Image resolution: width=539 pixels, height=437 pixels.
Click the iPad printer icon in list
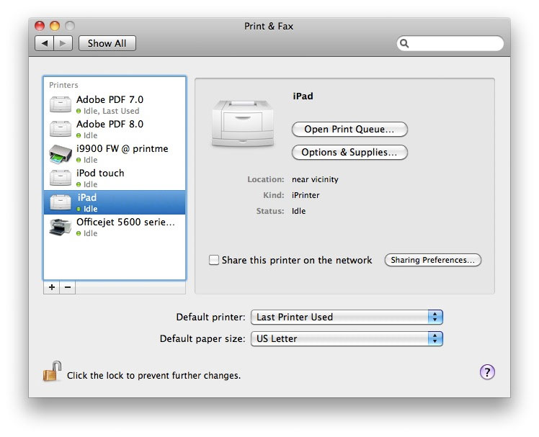(x=61, y=202)
